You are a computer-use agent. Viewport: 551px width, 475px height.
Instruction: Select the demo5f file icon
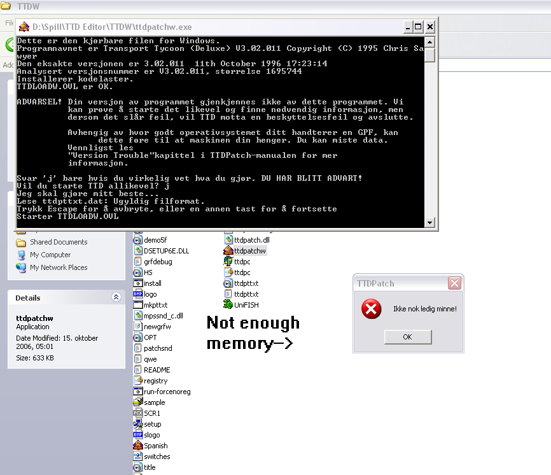(x=137, y=240)
